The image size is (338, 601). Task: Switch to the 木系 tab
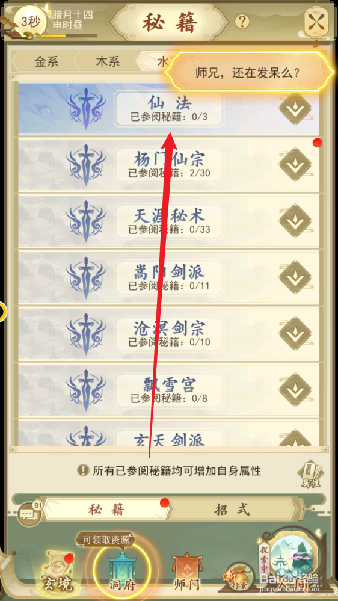(108, 62)
